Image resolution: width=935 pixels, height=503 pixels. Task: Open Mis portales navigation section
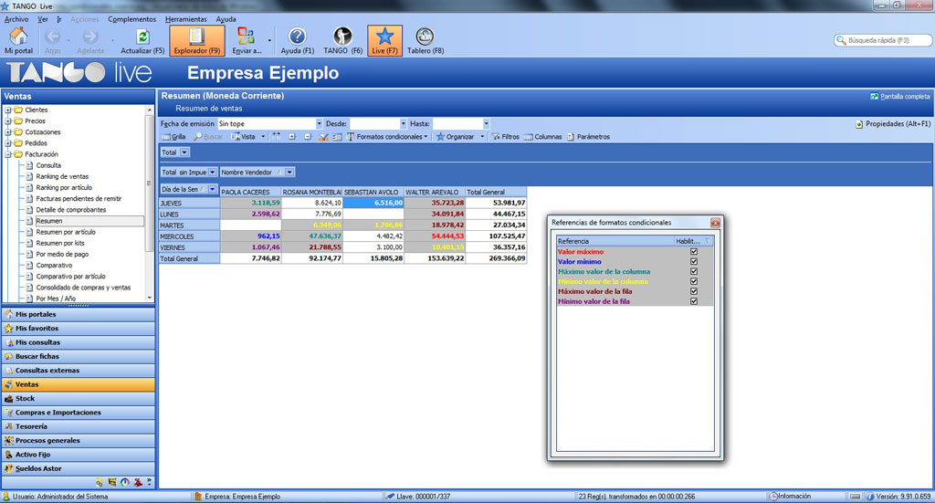pyautogui.click(x=79, y=314)
